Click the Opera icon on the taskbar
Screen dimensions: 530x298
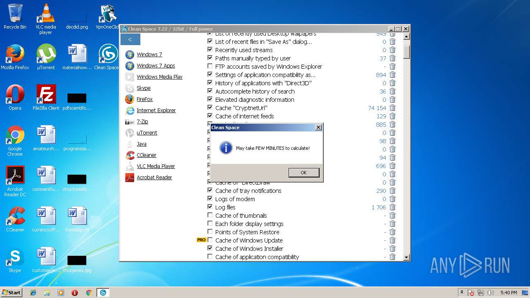(x=75, y=293)
